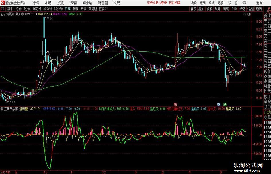This screenshot has height=174, width=271.
Task: Open the 市场 menu
Action: point(48,3)
